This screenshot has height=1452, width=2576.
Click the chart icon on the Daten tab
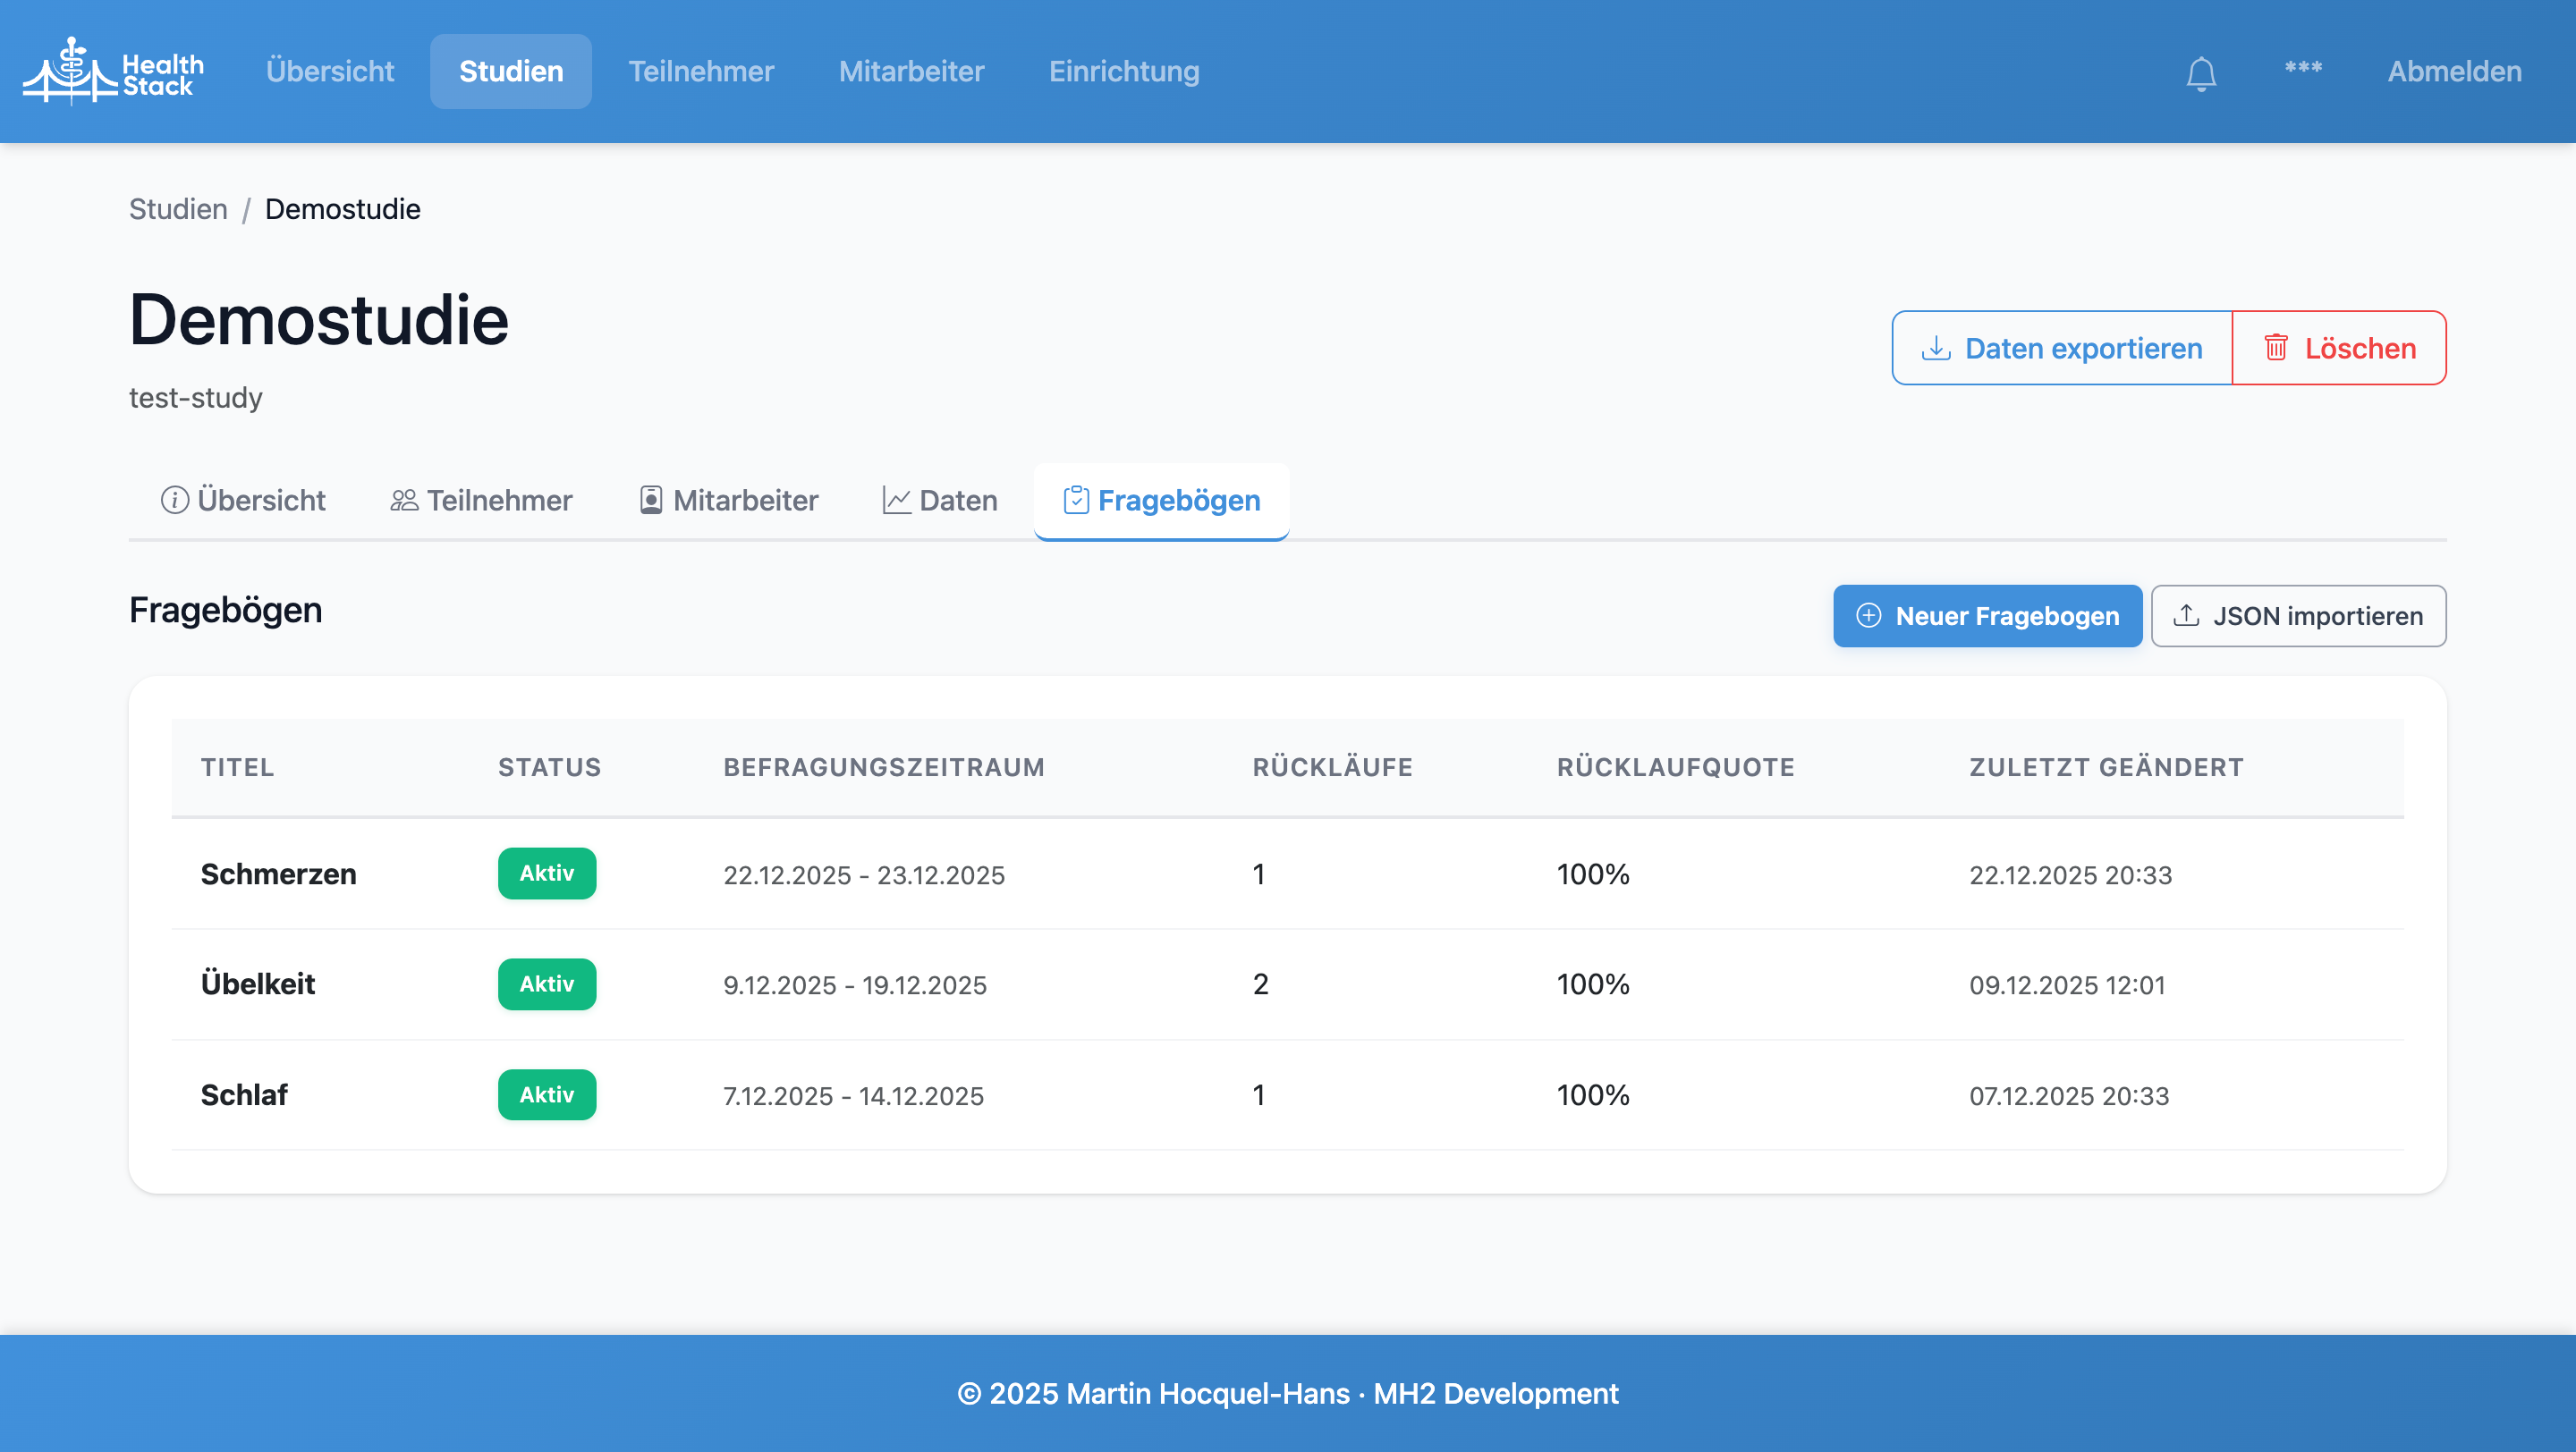[896, 500]
